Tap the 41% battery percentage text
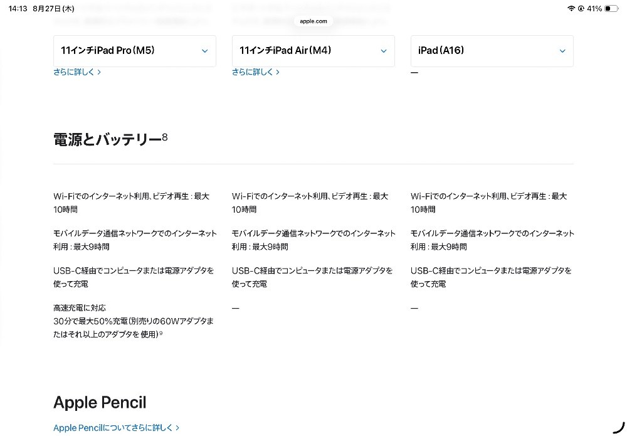 coord(594,8)
